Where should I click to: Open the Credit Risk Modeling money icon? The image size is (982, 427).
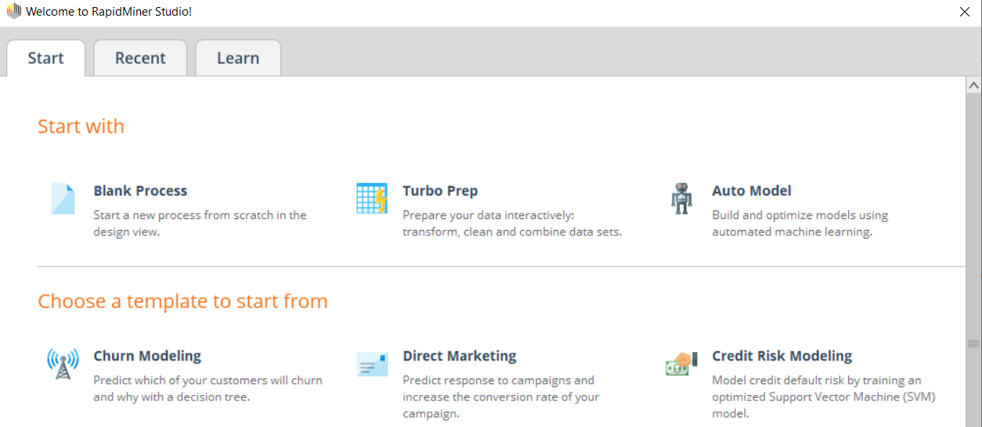681,364
